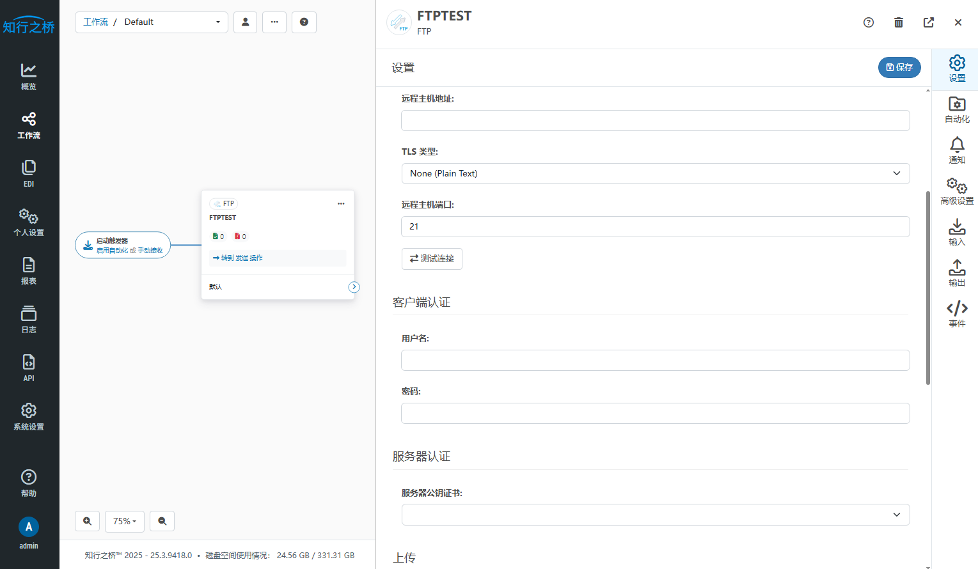Switch to the 自动化 tab
Image resolution: width=978 pixels, height=569 pixels.
pos(956,109)
